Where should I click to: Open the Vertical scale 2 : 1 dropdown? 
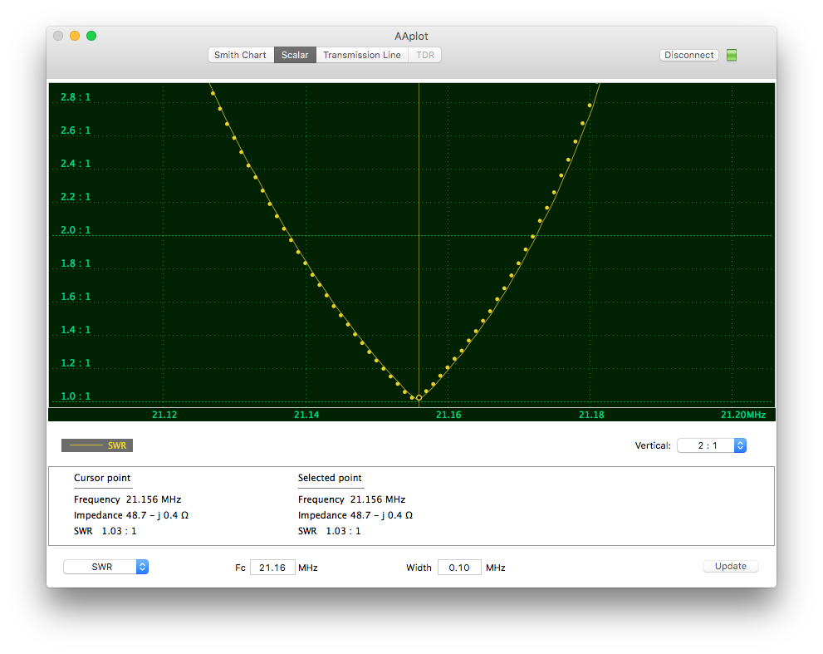[712, 445]
